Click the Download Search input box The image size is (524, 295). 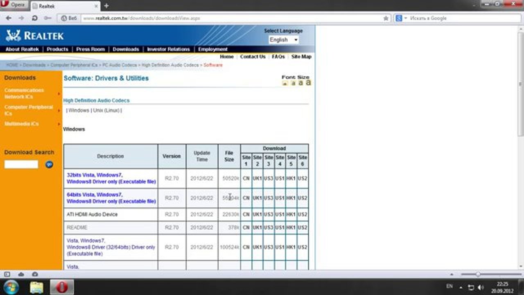[x=21, y=164]
